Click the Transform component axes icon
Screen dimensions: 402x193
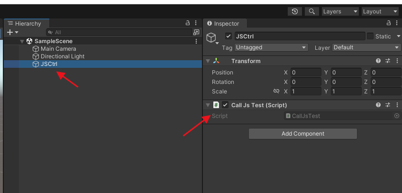pyautogui.click(x=216, y=61)
